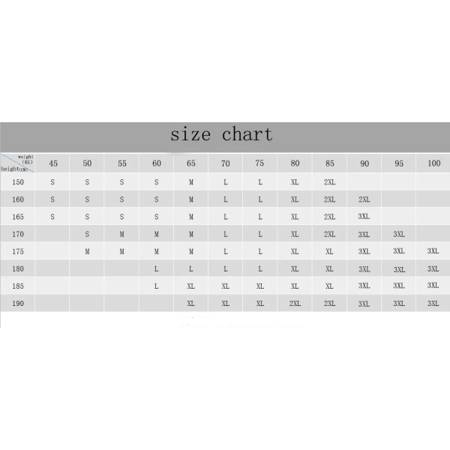This screenshot has width=450, height=450.
Task: Click the height 150 row label
Action: 17,182
